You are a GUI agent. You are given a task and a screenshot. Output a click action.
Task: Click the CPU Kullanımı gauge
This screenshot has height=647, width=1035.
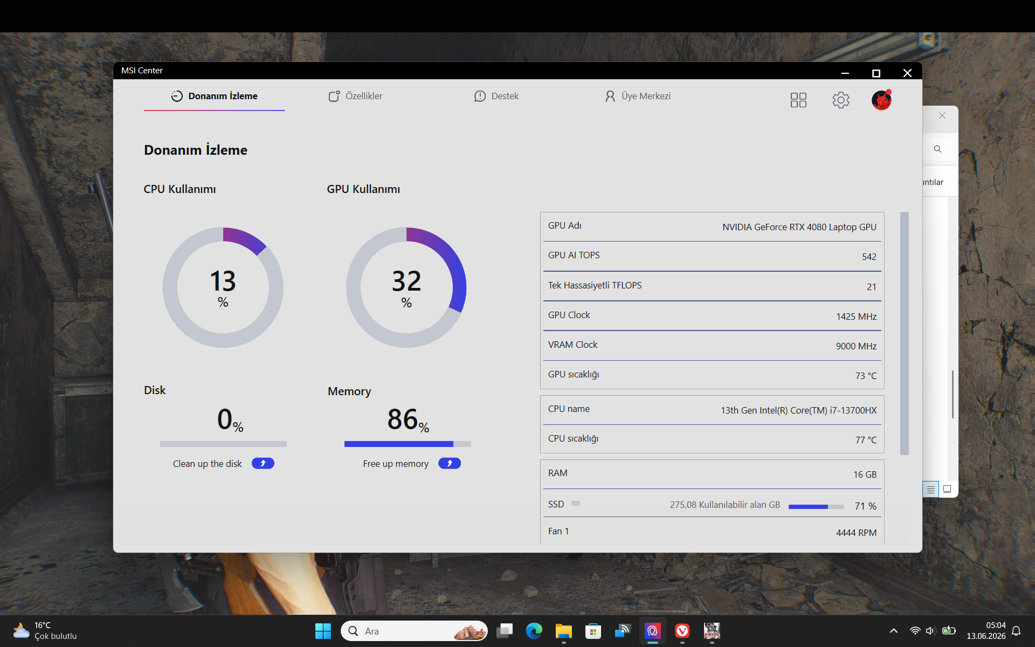coord(223,287)
